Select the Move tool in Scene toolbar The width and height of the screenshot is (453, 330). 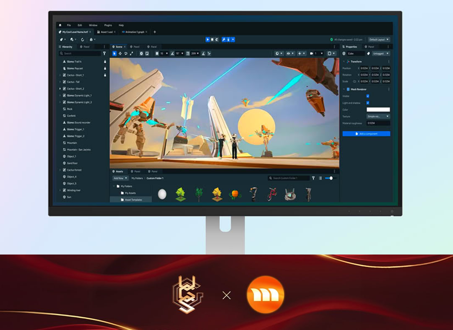[x=120, y=53]
